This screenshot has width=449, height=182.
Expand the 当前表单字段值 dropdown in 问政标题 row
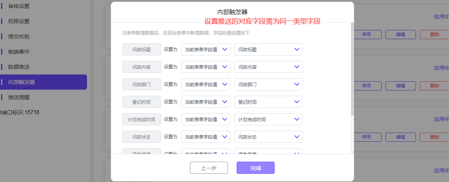(x=206, y=49)
